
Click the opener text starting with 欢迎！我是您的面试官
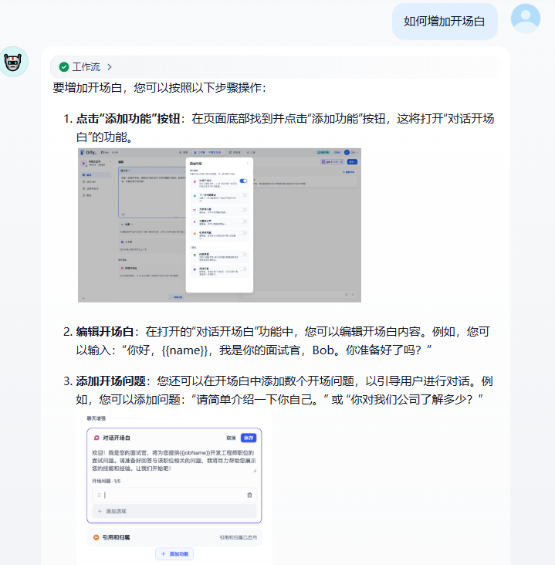(x=174, y=461)
